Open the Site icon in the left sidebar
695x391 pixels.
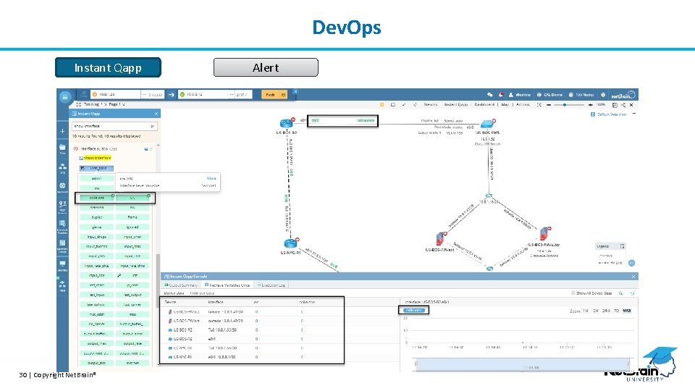62,167
